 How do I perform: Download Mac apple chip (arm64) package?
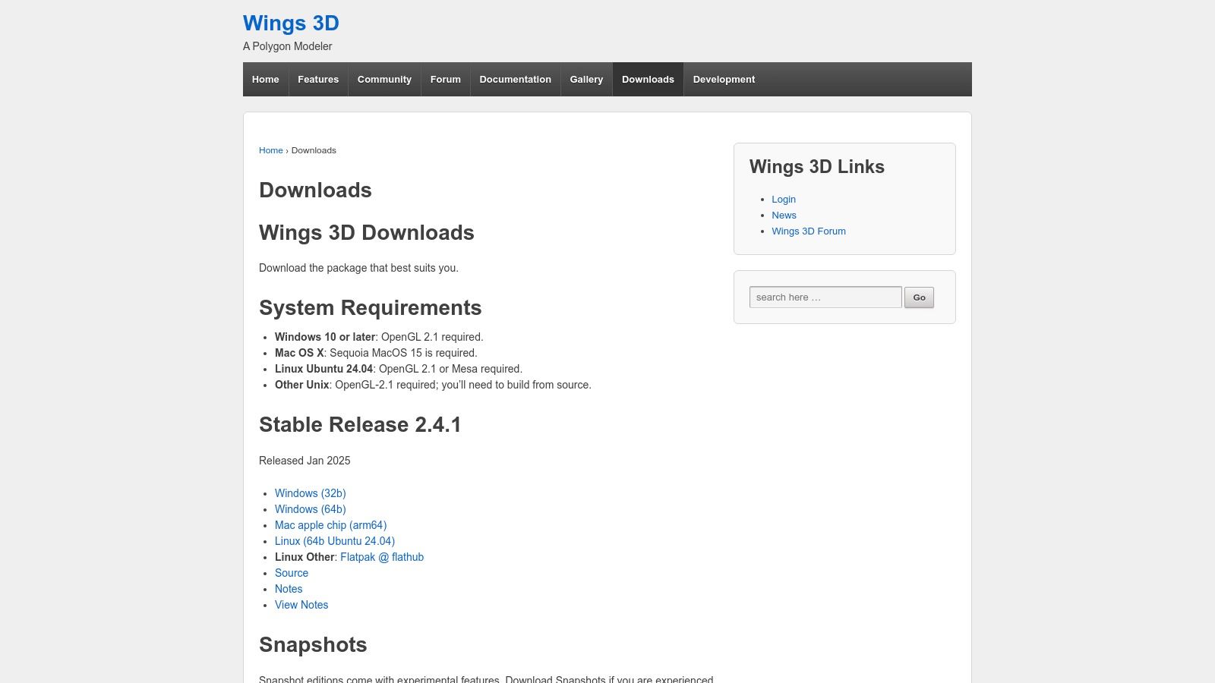(x=330, y=525)
